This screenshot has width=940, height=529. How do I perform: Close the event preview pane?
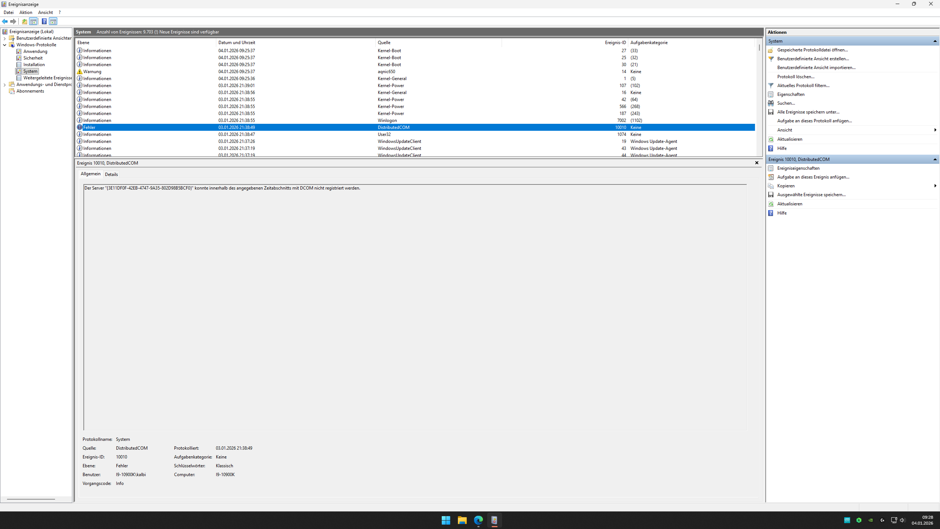pyautogui.click(x=756, y=163)
